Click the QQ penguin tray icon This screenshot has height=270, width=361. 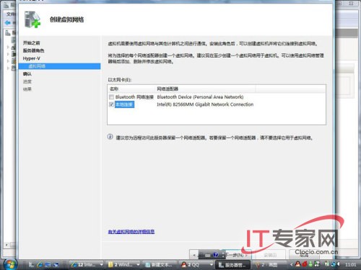click(x=297, y=264)
